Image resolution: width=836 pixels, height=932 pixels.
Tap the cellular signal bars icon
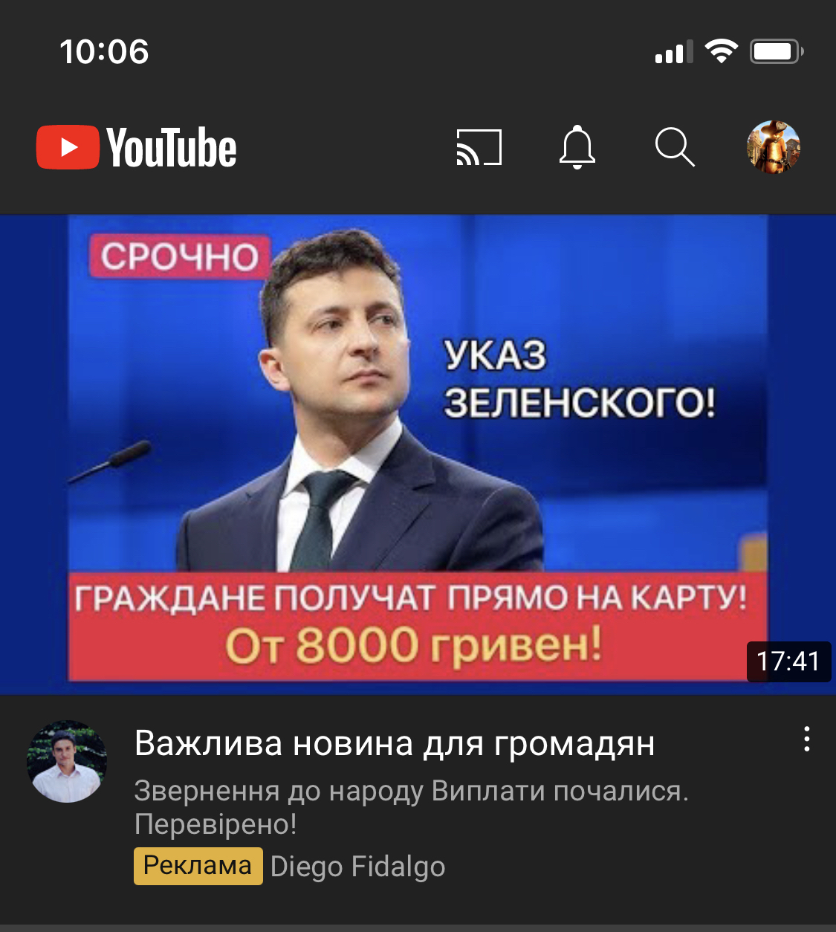pyautogui.click(x=674, y=51)
